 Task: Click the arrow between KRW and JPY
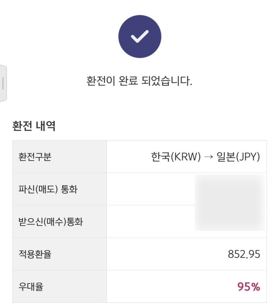point(209,157)
